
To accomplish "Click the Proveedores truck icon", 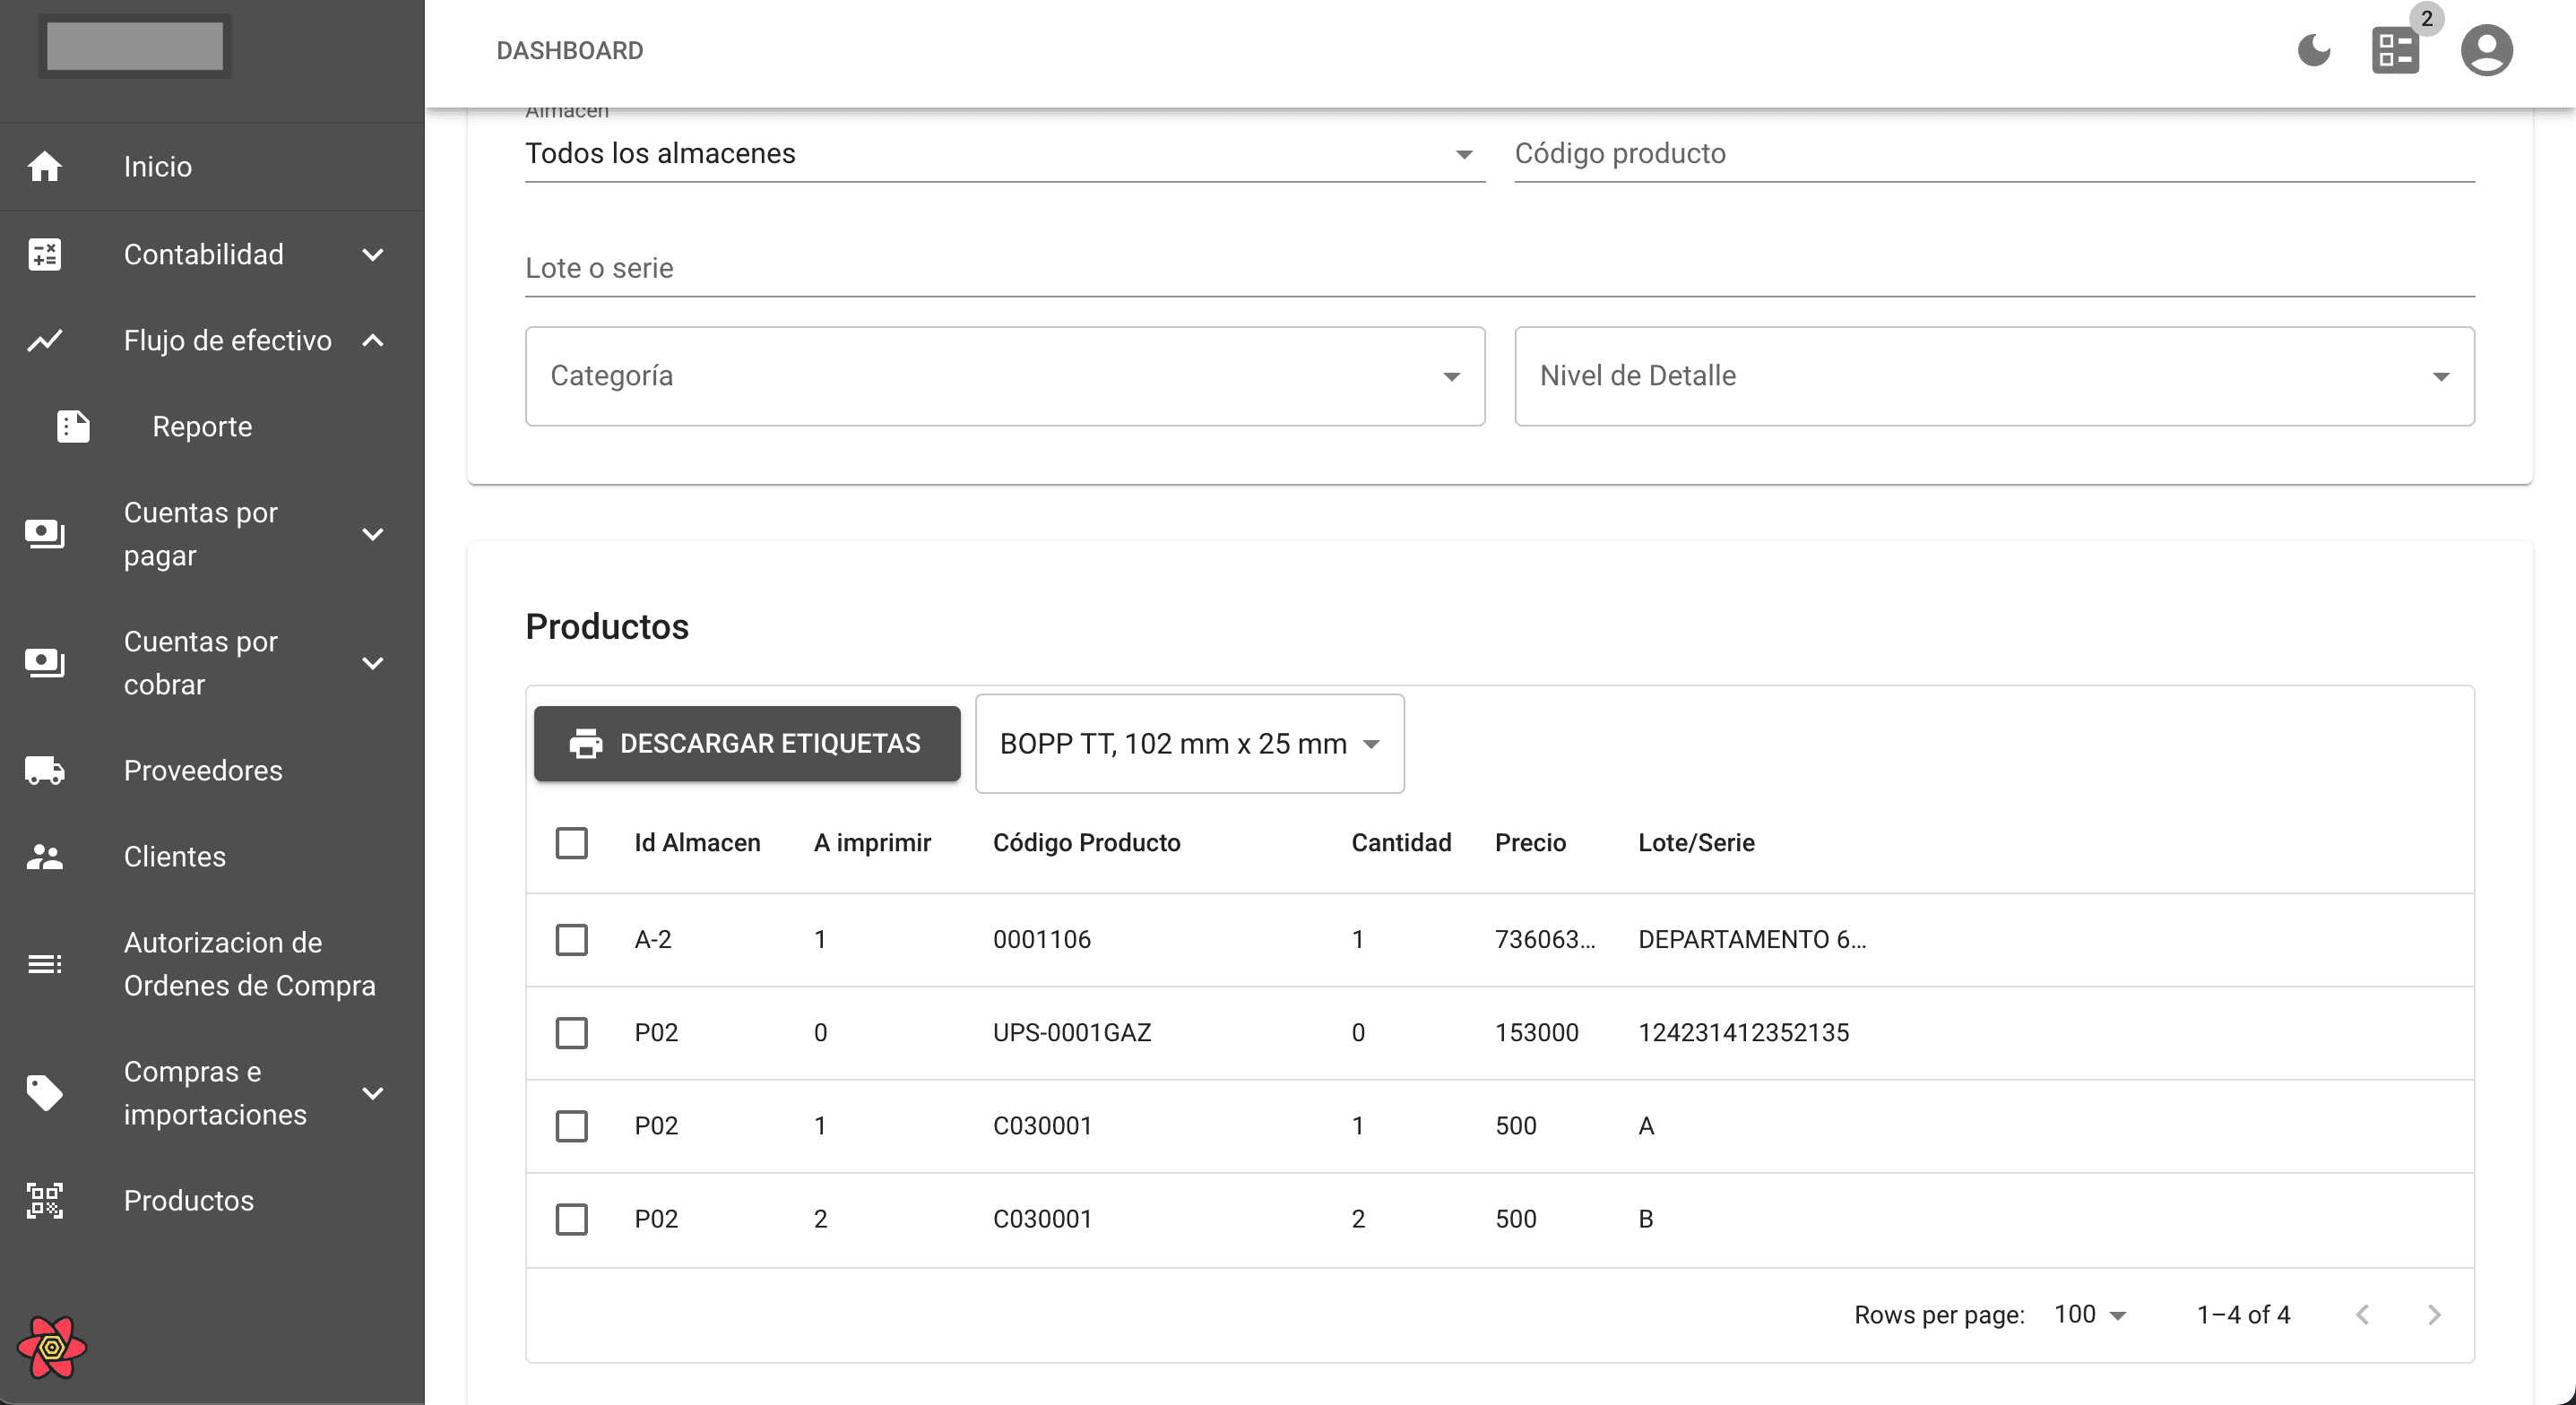I will point(45,770).
